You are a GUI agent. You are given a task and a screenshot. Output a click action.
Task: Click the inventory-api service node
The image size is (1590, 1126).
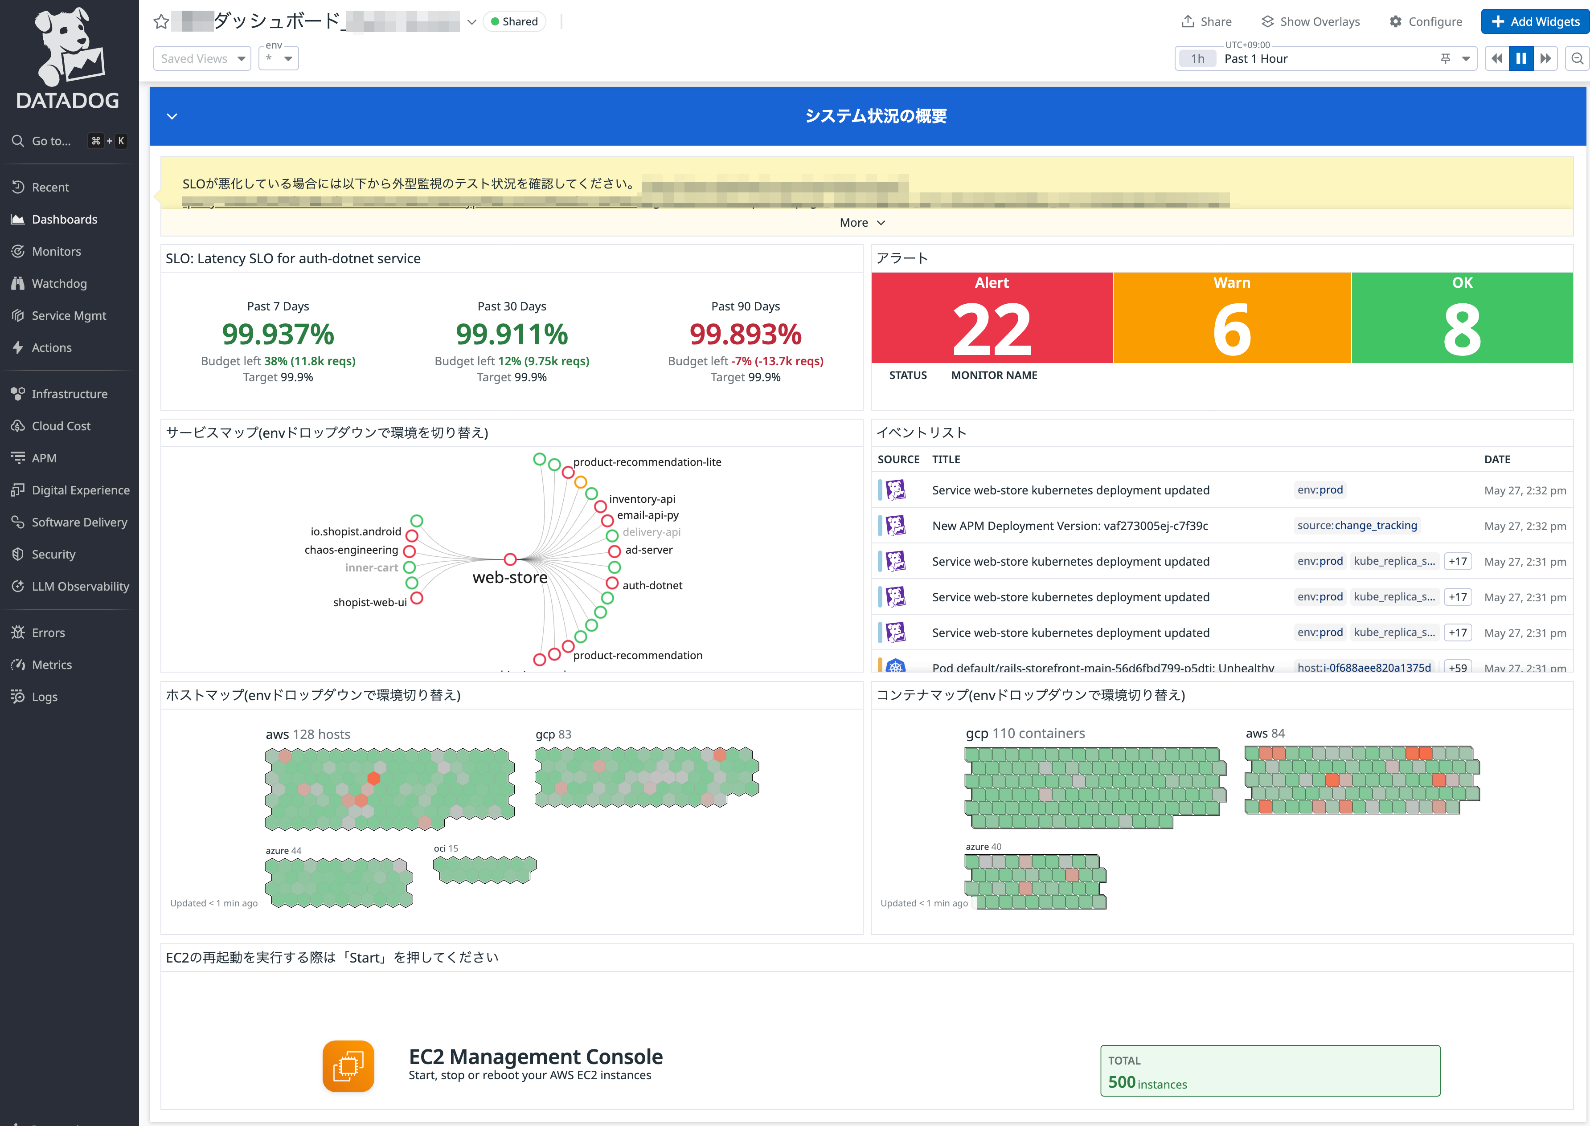601,506
